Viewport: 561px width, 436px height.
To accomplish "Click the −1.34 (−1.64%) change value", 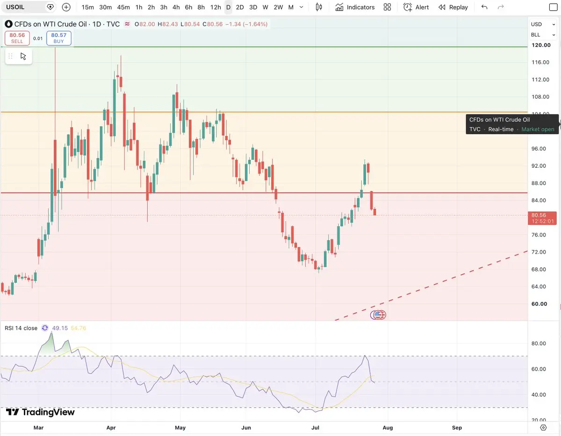I will point(246,24).
